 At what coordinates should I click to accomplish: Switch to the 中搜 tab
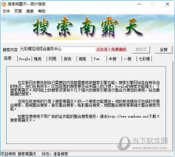[114, 59]
